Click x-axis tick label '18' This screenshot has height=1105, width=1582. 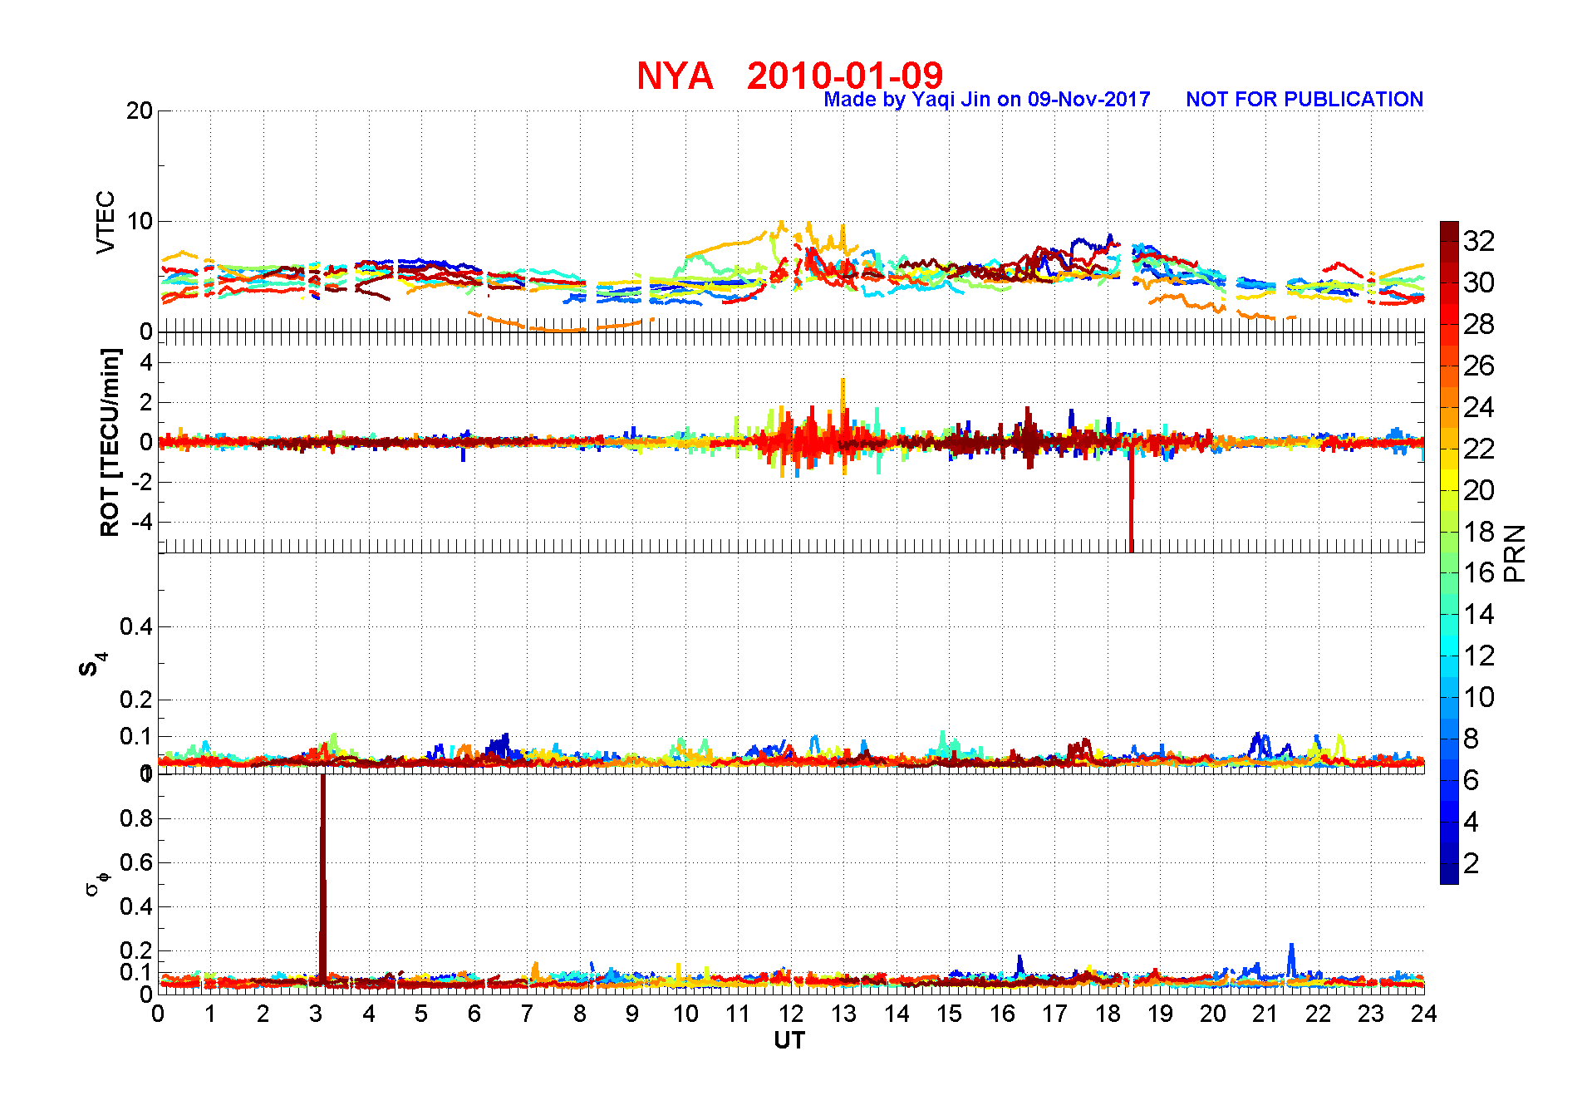click(x=1108, y=1014)
